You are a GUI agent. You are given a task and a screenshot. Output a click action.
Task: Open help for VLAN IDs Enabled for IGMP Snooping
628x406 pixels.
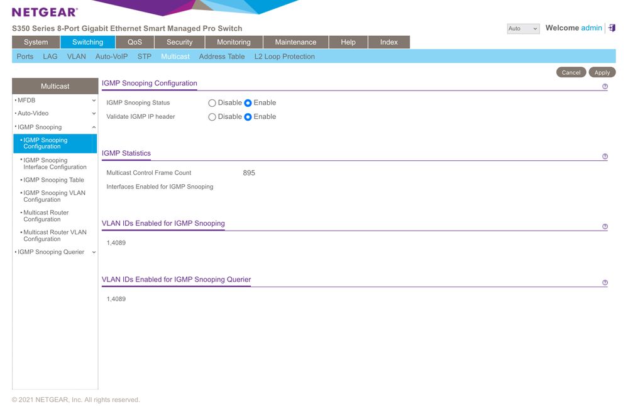click(605, 227)
